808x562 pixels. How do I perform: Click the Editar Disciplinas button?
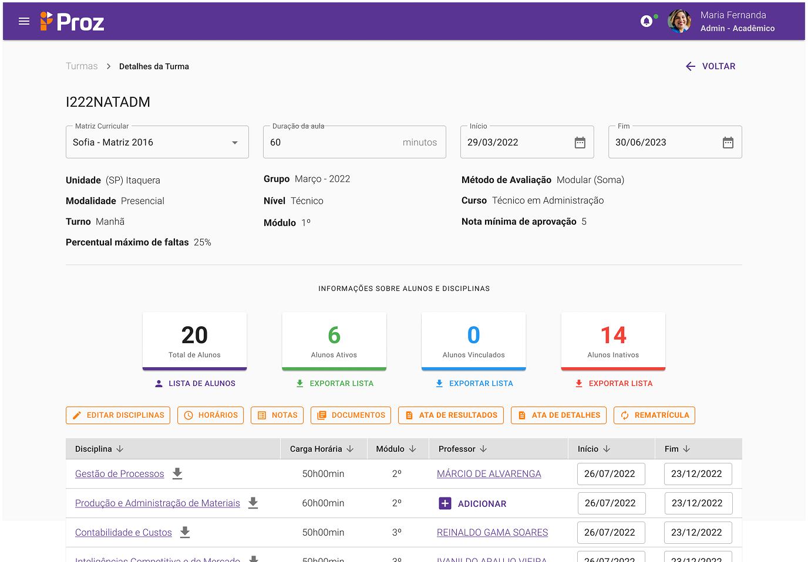point(118,415)
